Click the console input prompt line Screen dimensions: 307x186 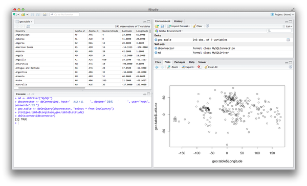[x=82, y=123]
